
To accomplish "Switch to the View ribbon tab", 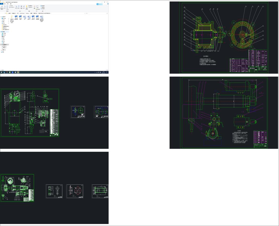I will coord(11,4).
